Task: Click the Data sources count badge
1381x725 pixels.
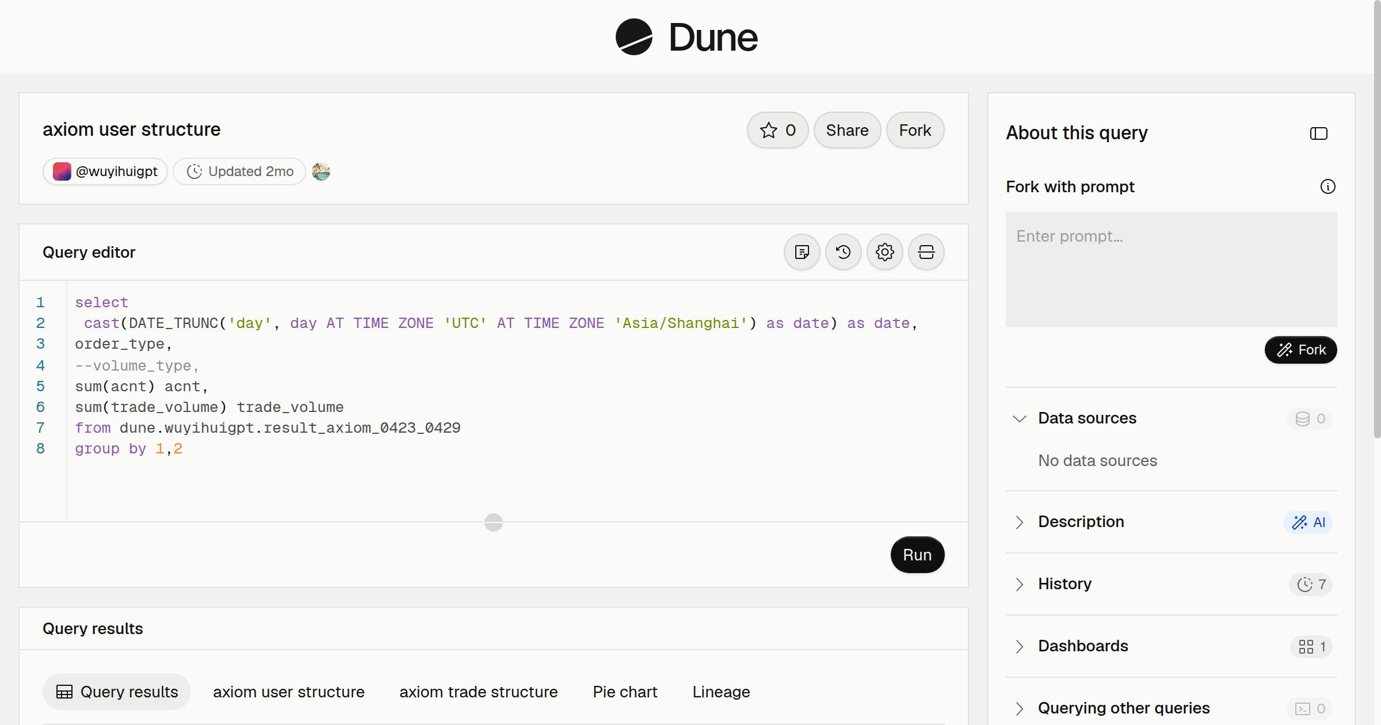Action: [1310, 419]
